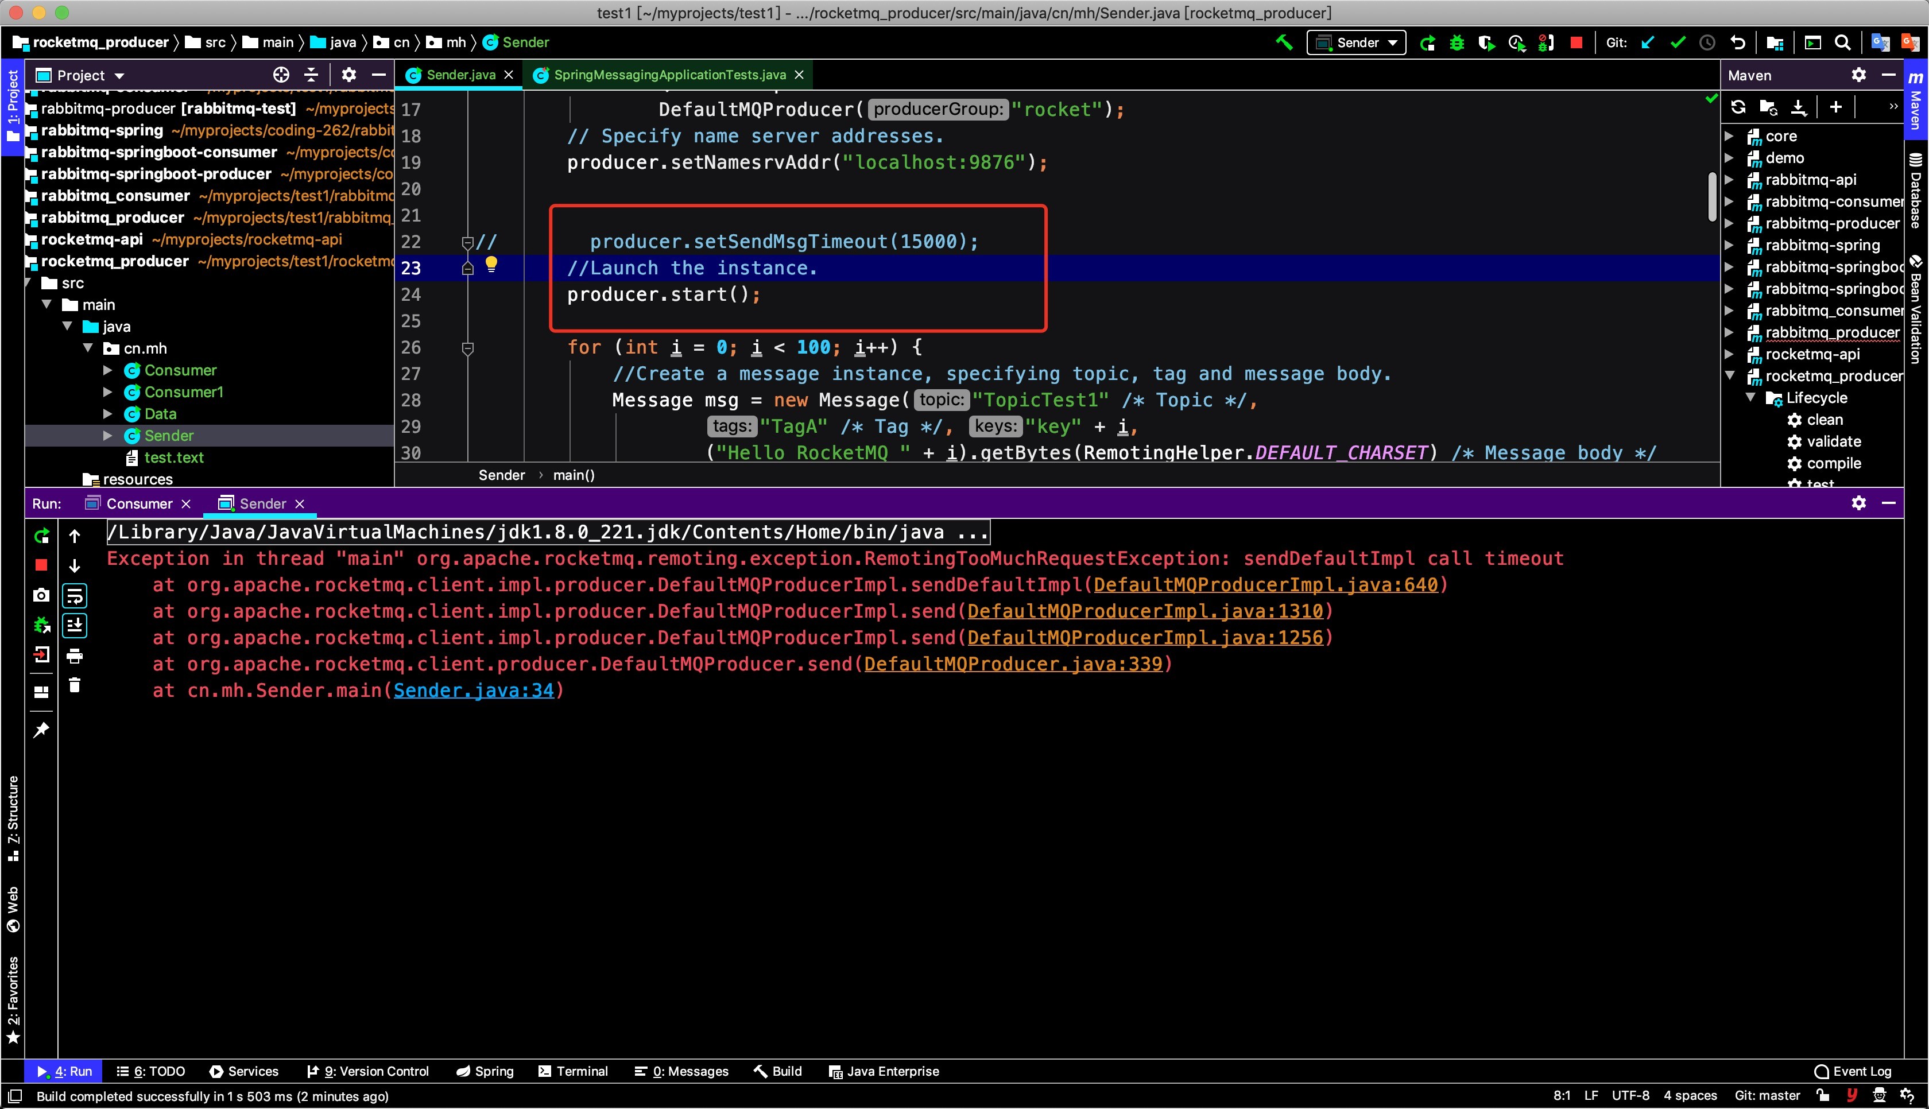
Task: Open Maven panel settings gear
Action: [1858, 75]
